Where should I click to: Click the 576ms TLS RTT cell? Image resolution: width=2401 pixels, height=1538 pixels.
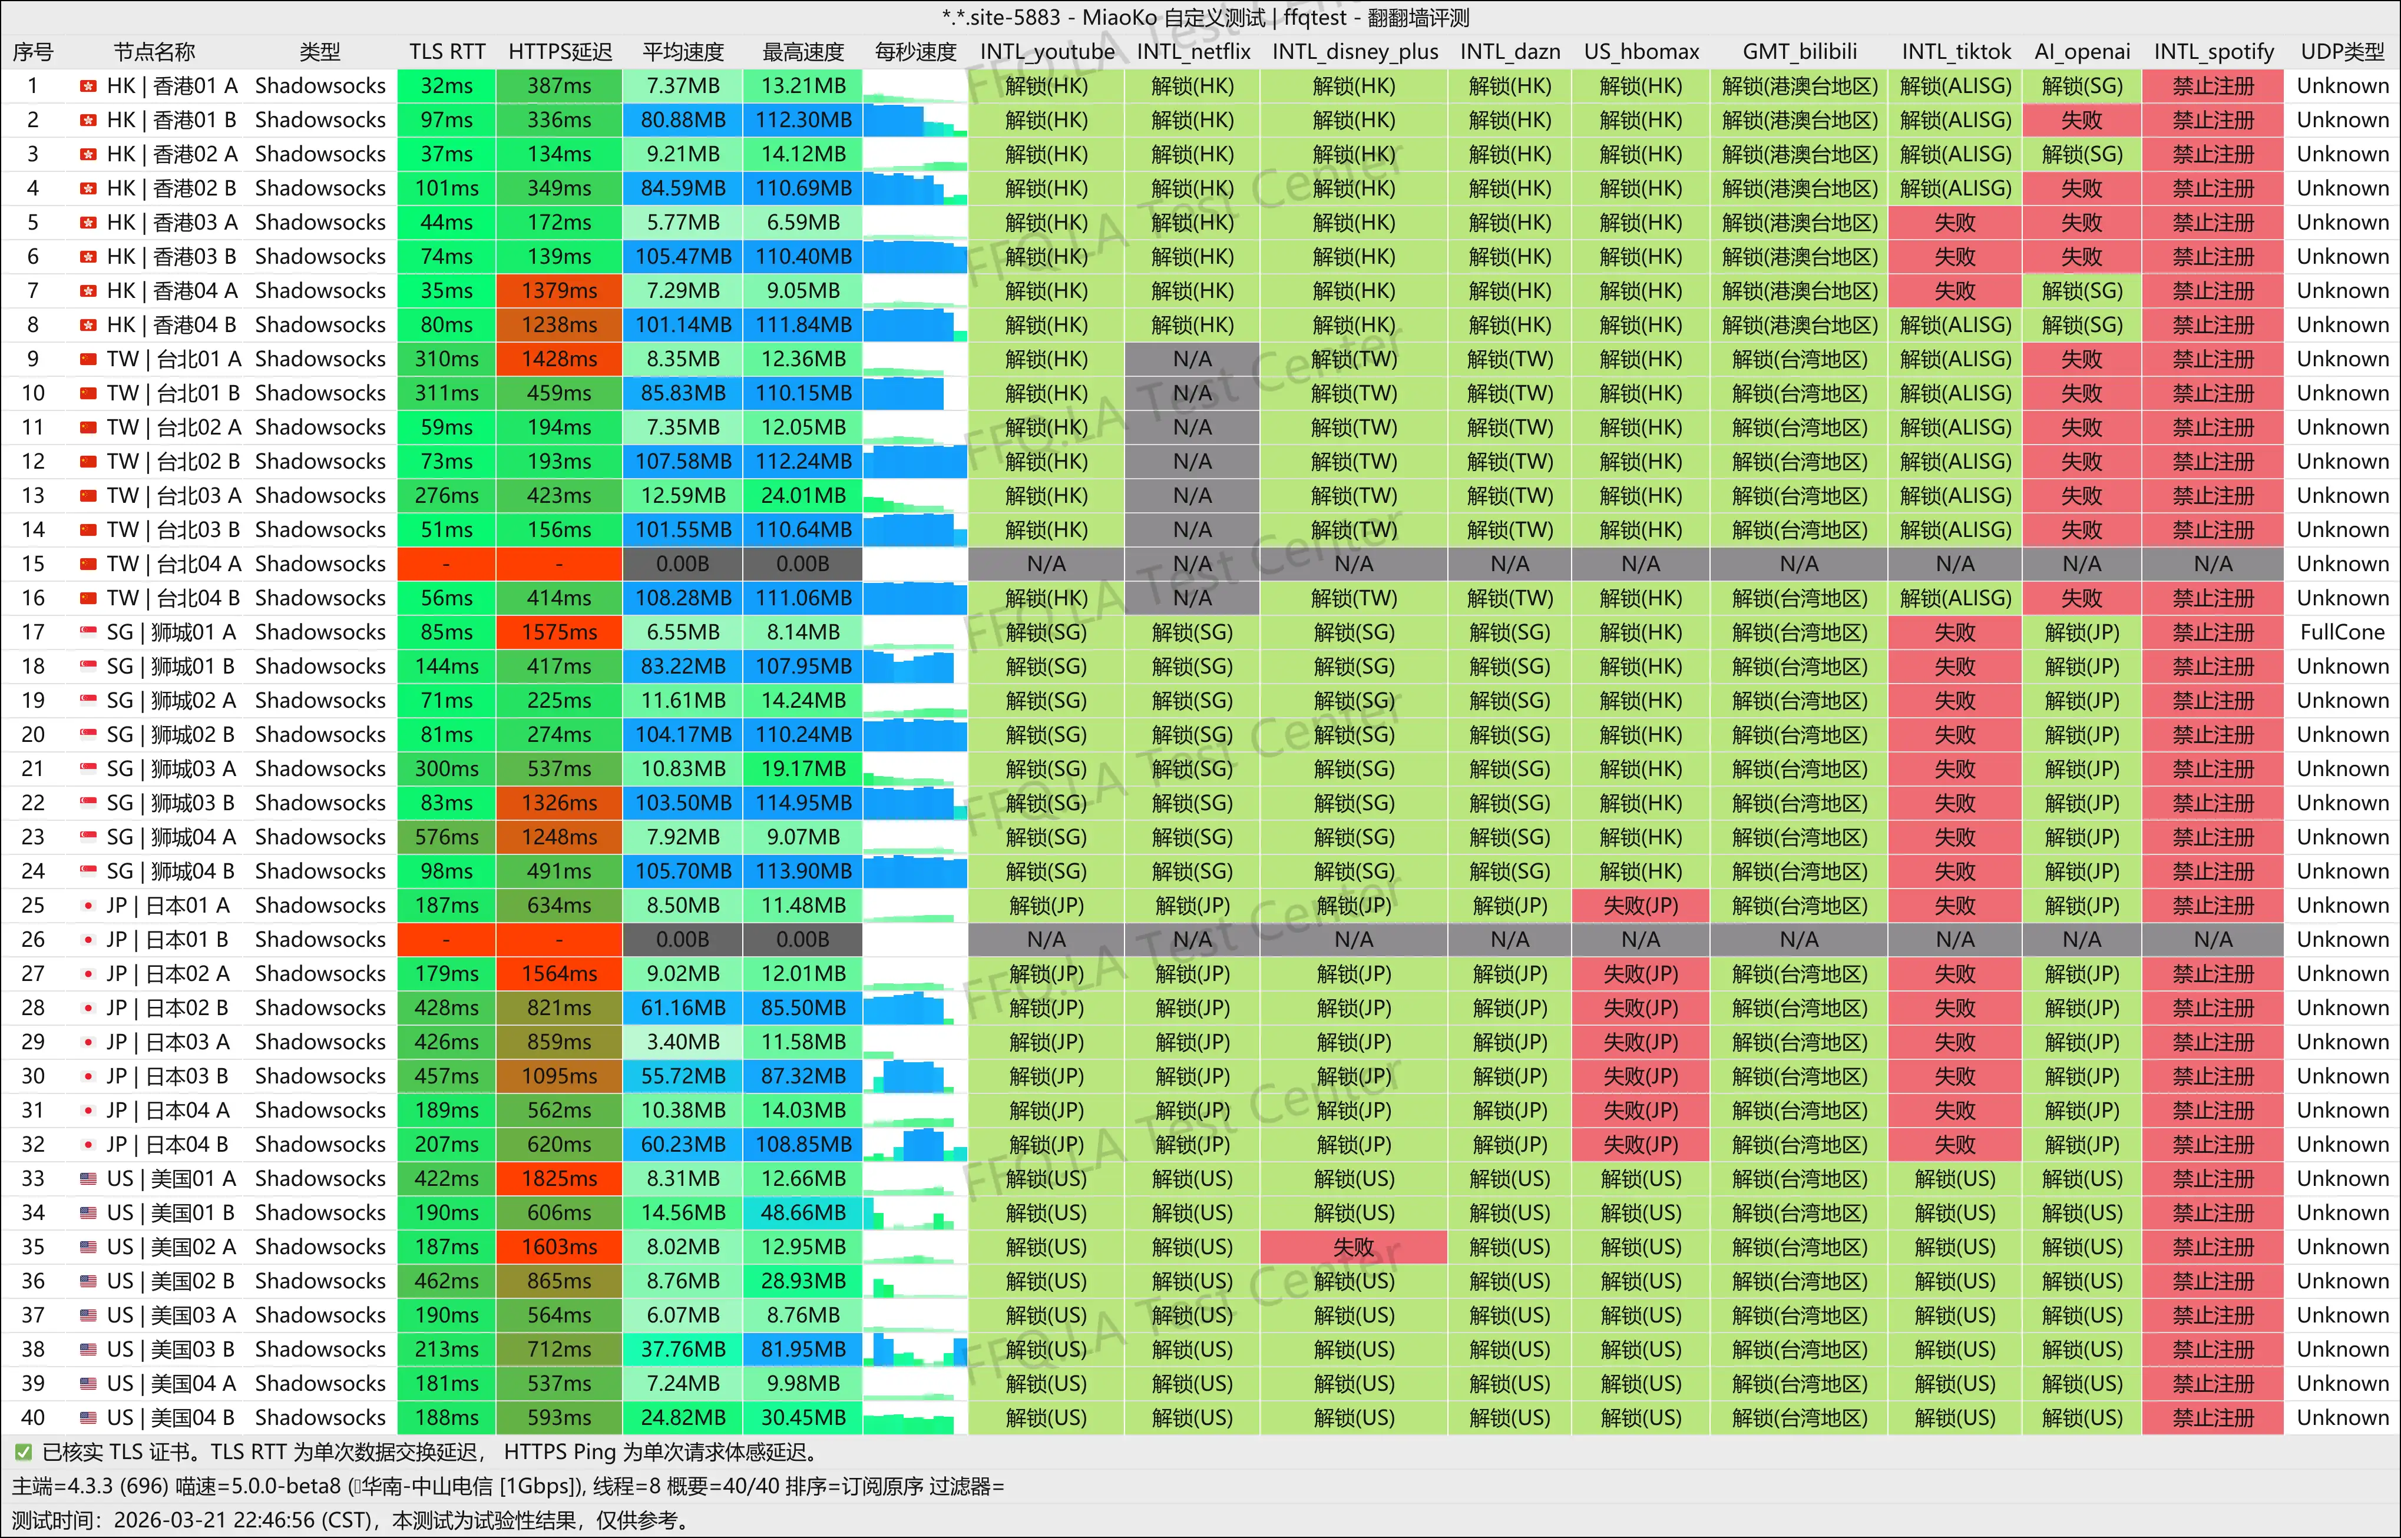pyautogui.click(x=447, y=837)
